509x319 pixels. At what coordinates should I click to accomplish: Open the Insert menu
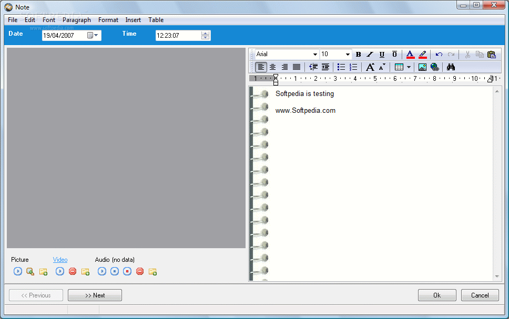133,20
